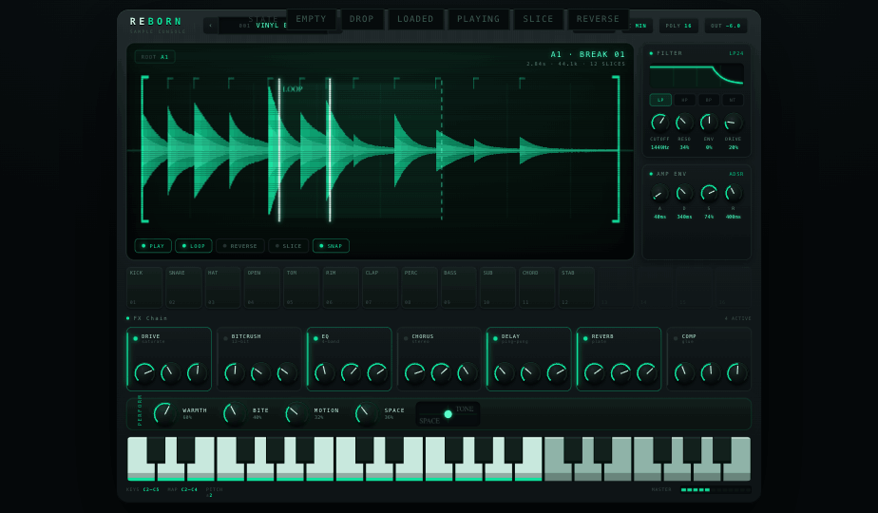Adjust the amp envelope decay knob

(x=684, y=193)
